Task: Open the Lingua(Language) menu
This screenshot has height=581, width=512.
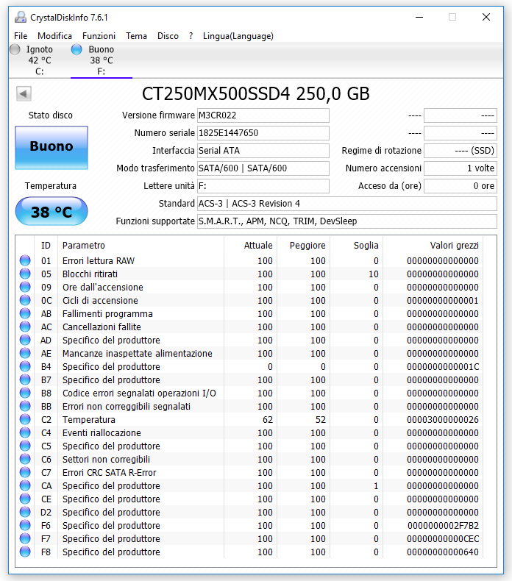Action: tap(238, 36)
